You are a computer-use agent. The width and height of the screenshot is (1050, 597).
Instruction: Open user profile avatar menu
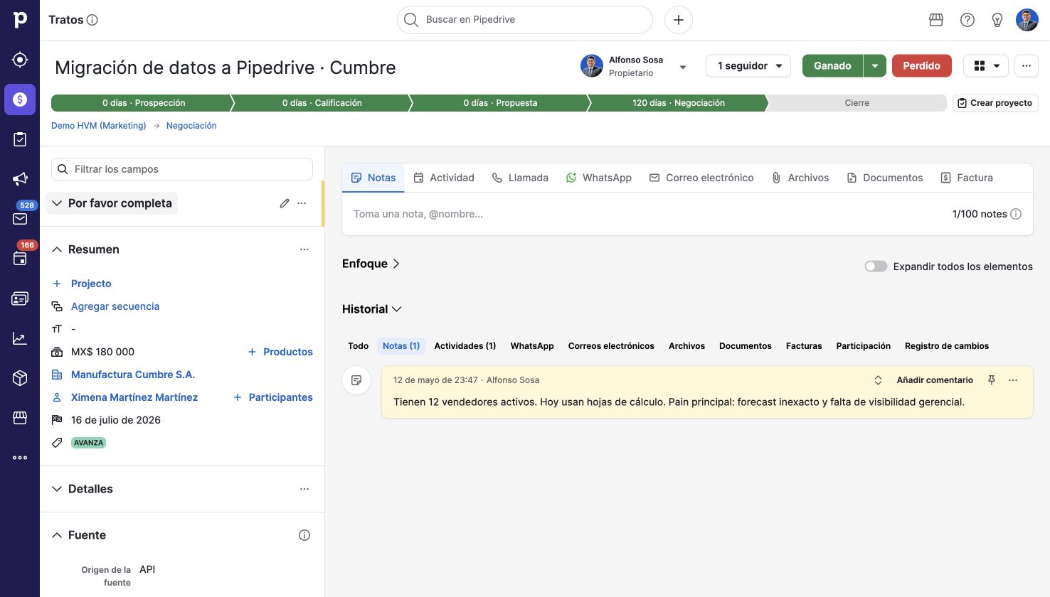coord(1027,20)
